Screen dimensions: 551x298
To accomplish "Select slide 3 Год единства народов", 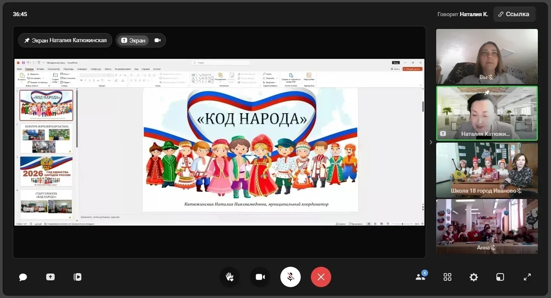I will coord(46,171).
